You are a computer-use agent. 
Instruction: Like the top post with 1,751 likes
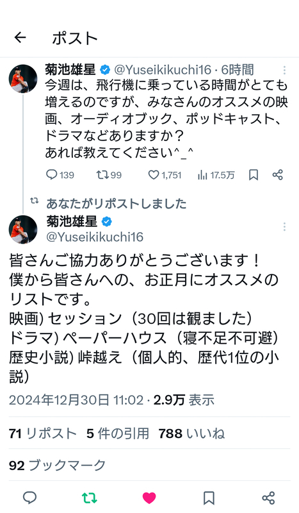[x=165, y=175]
